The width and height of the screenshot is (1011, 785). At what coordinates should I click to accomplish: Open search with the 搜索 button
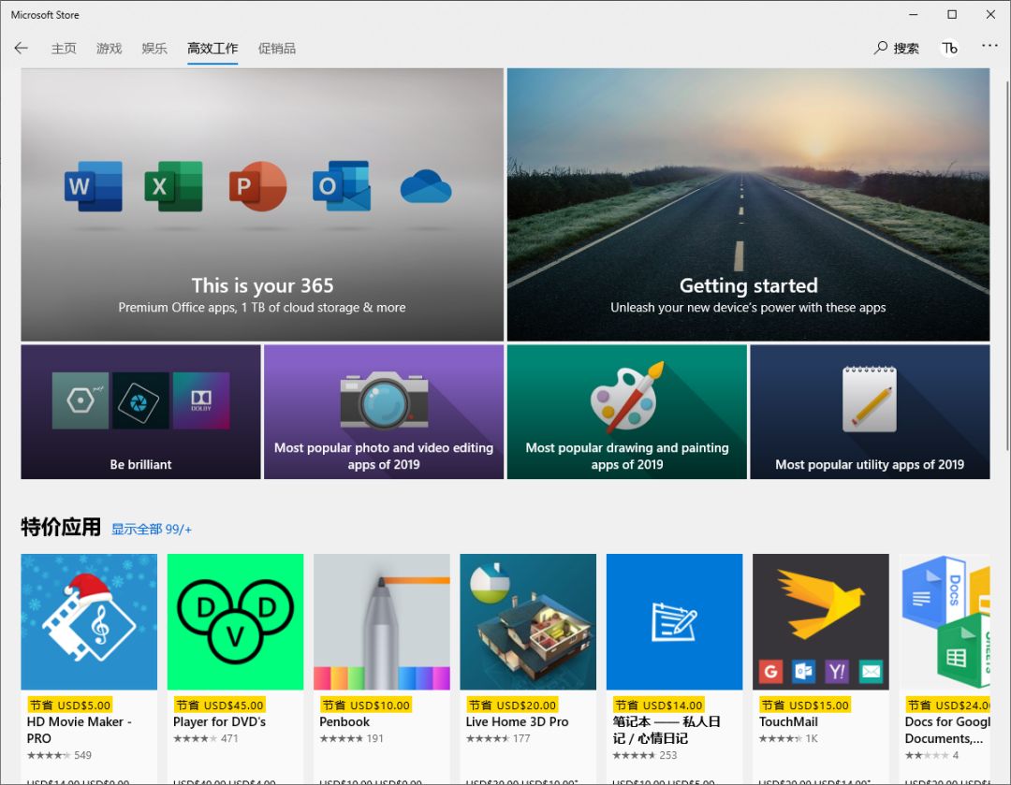896,48
